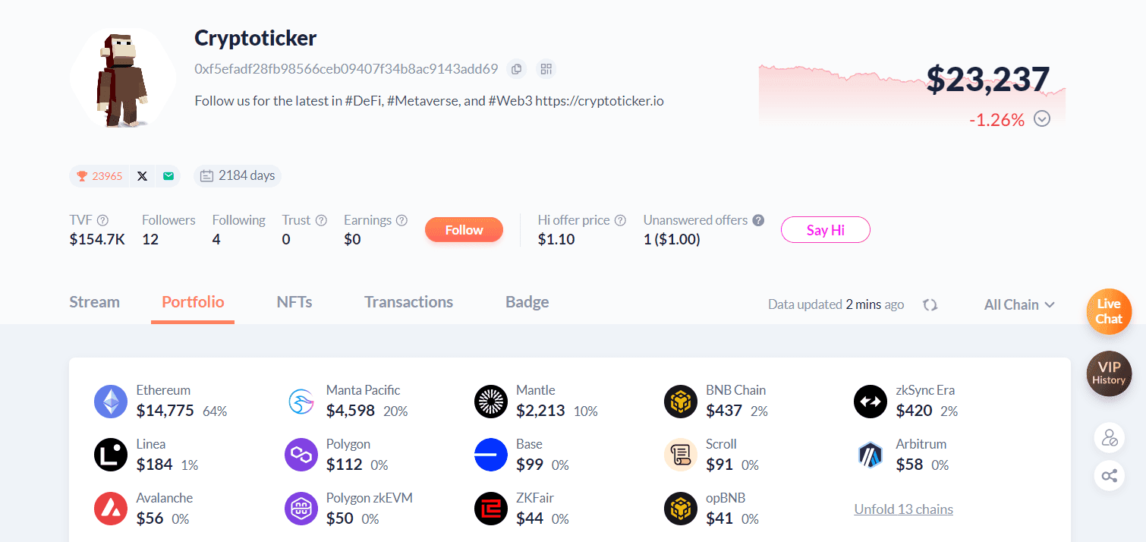Expand the balance change dropdown arrow

coord(1042,119)
